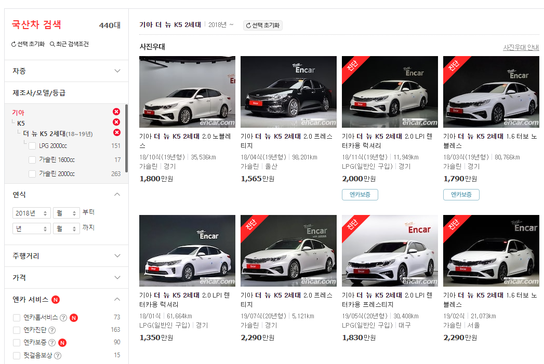Click the 국산차 검색 heading
The width and height of the screenshot is (544, 364).
(36, 24)
